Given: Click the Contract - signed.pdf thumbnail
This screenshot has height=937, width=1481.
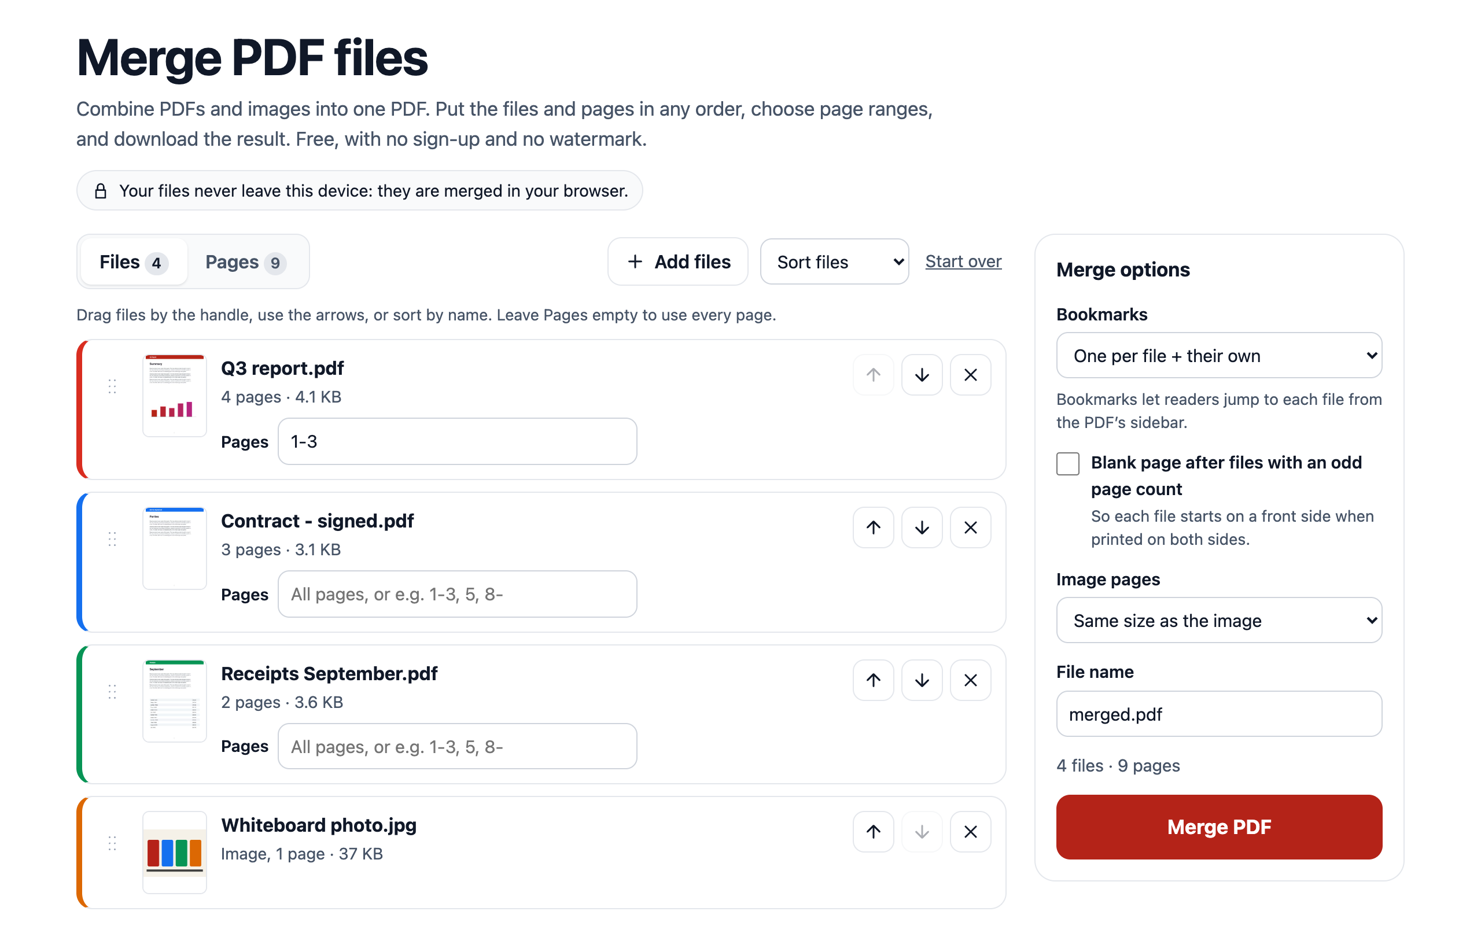Looking at the screenshot, I should point(175,548).
